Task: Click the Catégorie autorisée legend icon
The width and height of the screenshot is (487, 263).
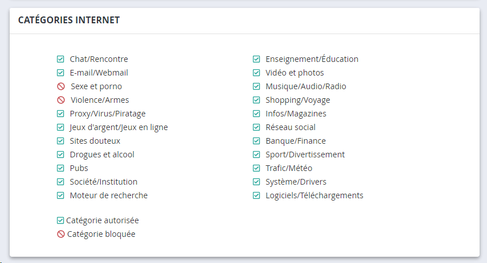Action: 60,220
